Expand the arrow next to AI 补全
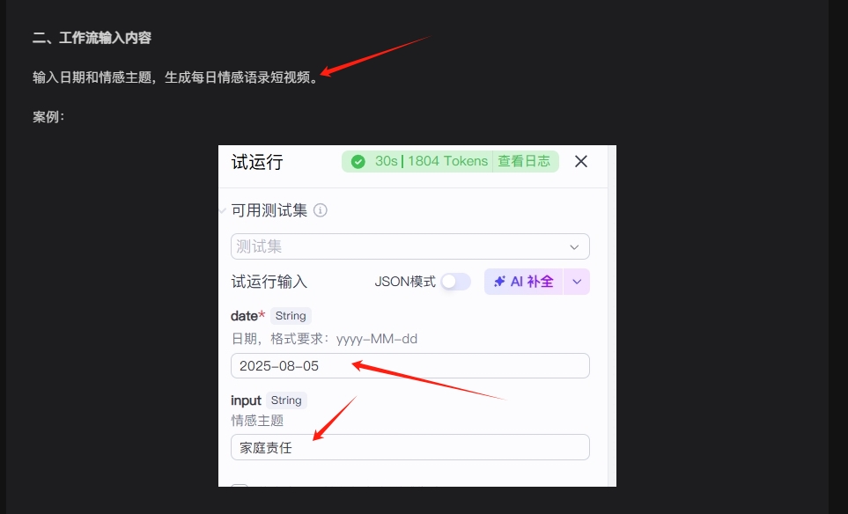This screenshot has width=848, height=514. click(x=577, y=282)
